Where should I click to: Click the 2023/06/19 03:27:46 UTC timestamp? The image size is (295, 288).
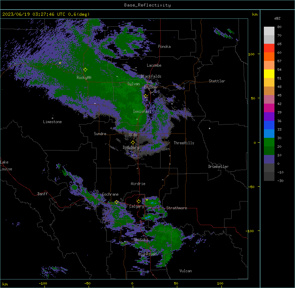pyautogui.click(x=34, y=14)
